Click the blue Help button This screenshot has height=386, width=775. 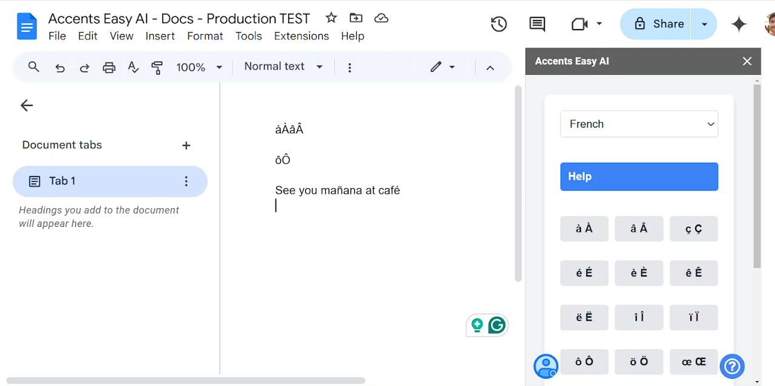tap(639, 177)
